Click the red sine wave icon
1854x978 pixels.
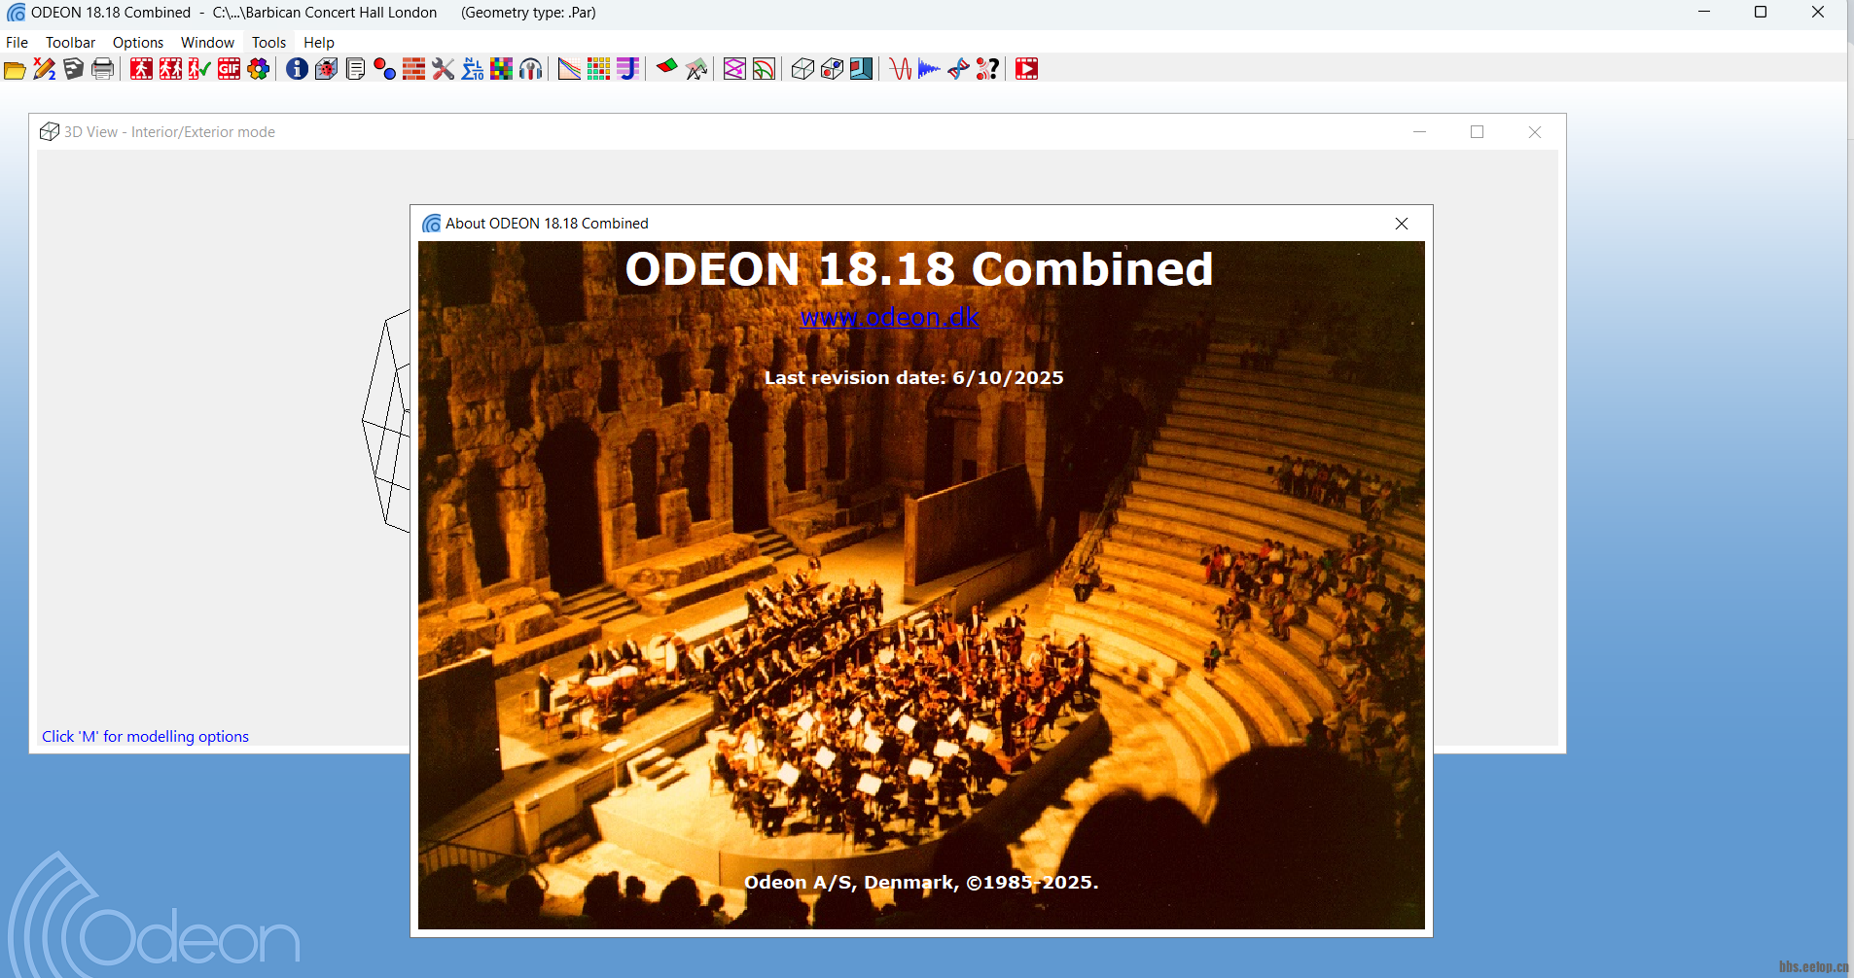pos(900,69)
